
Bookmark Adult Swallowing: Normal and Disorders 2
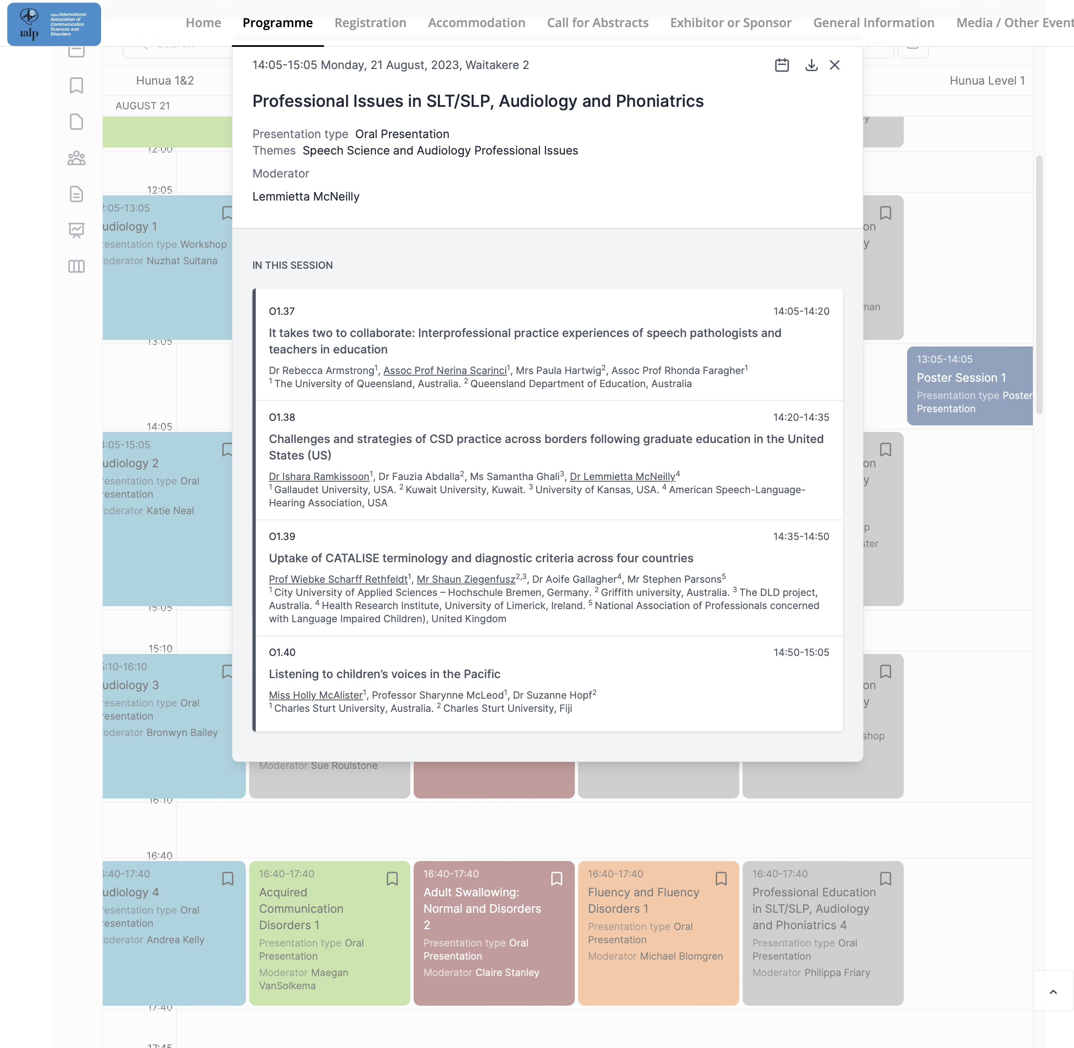tap(557, 879)
